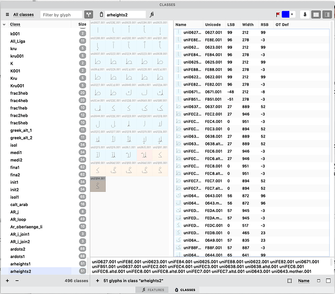
Task: Click the class lock icon before the class name
Action: [x=101, y=15]
